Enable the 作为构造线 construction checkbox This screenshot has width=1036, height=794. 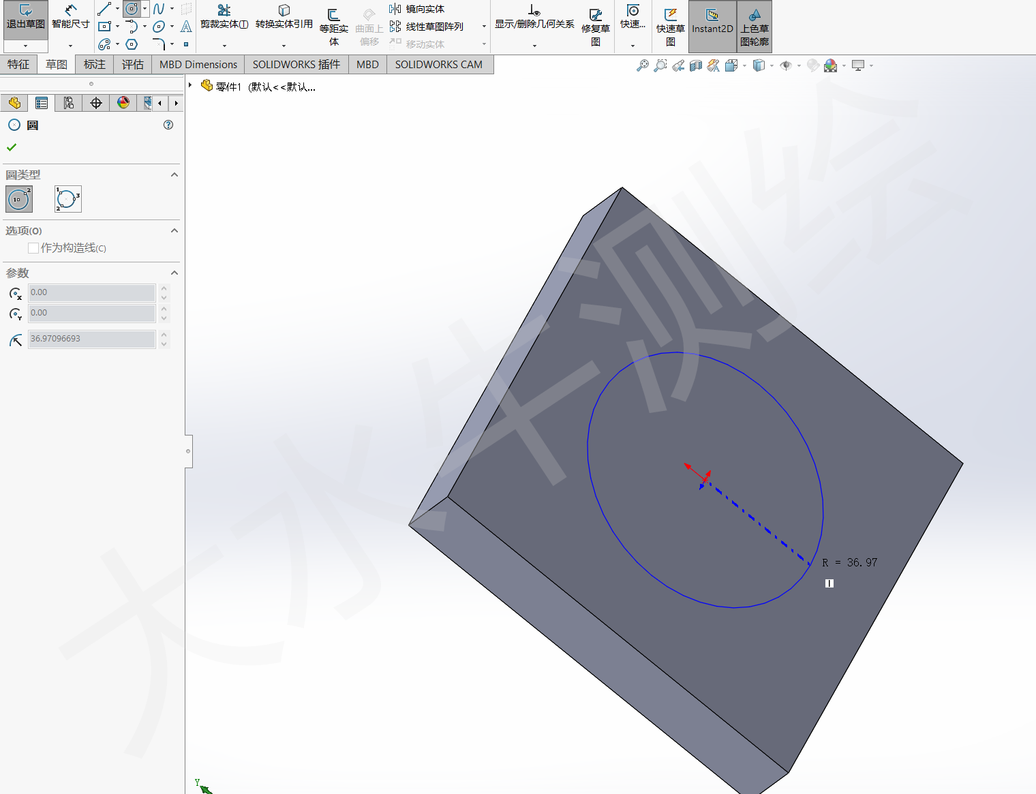point(33,248)
